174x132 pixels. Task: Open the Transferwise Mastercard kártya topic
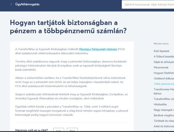164,91
